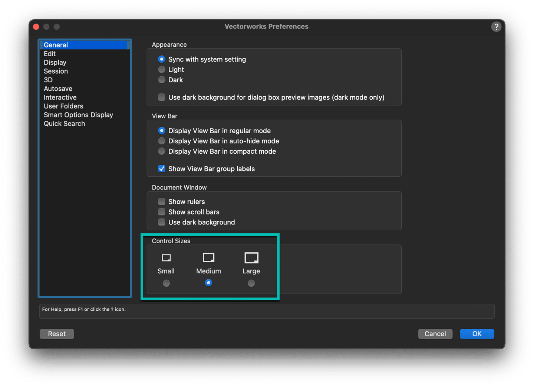Open the Session preferences category
This screenshot has height=387, width=534.
(85, 71)
